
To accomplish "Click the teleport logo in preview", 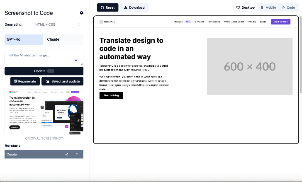I will [107, 22].
